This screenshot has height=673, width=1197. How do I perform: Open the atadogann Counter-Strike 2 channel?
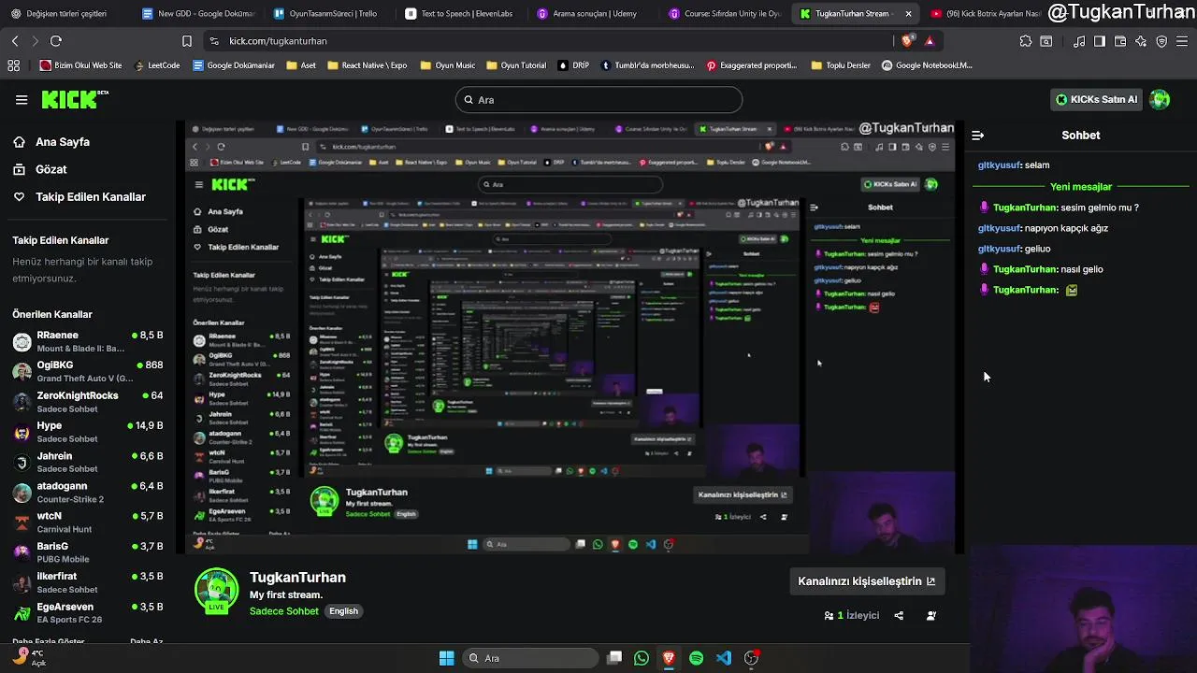point(88,493)
